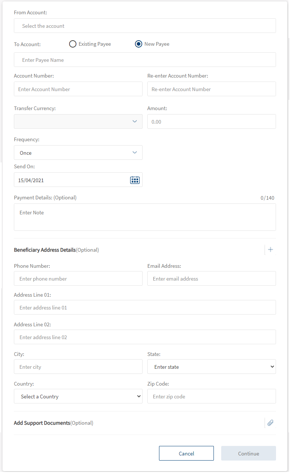
Task: Expand the State selection dropdown
Action: tap(211, 367)
